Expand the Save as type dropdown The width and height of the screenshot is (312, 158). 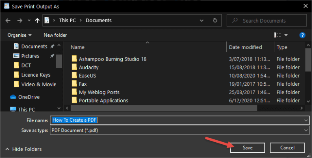pyautogui.click(x=306, y=130)
